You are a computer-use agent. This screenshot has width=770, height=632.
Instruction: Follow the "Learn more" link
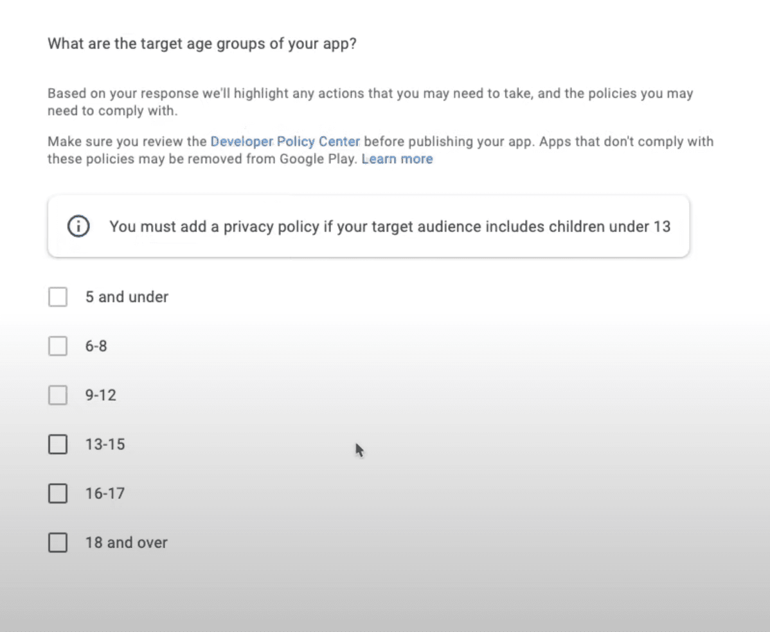pos(397,159)
